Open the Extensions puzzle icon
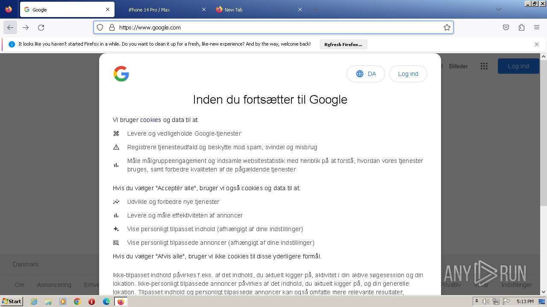 [x=521, y=27]
